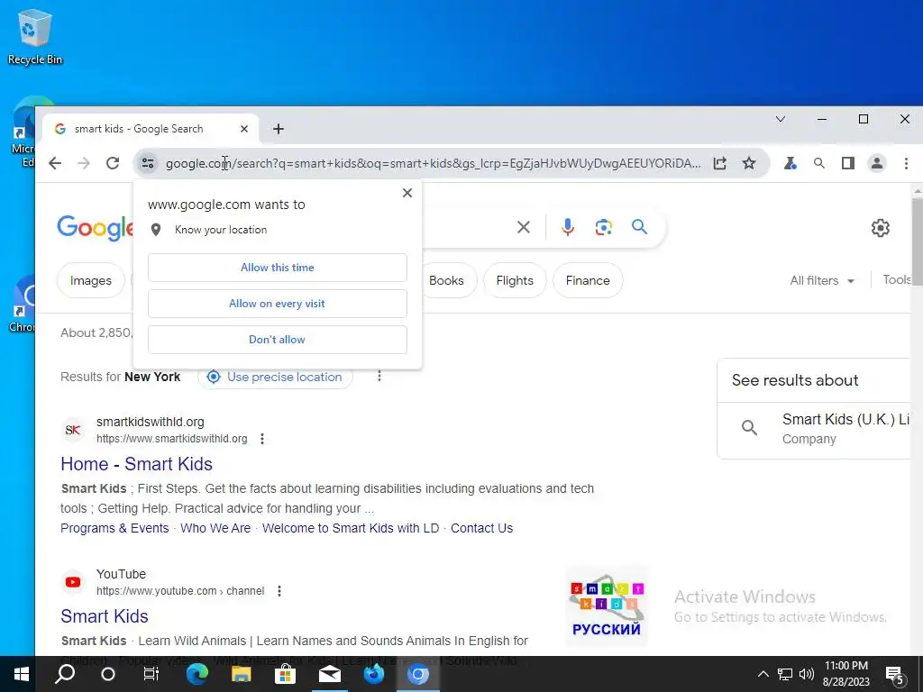923x692 pixels.
Task: Start voice search with microphone icon
Action: coord(568,227)
